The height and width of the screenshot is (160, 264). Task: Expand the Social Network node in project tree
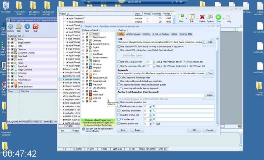coord(83,81)
